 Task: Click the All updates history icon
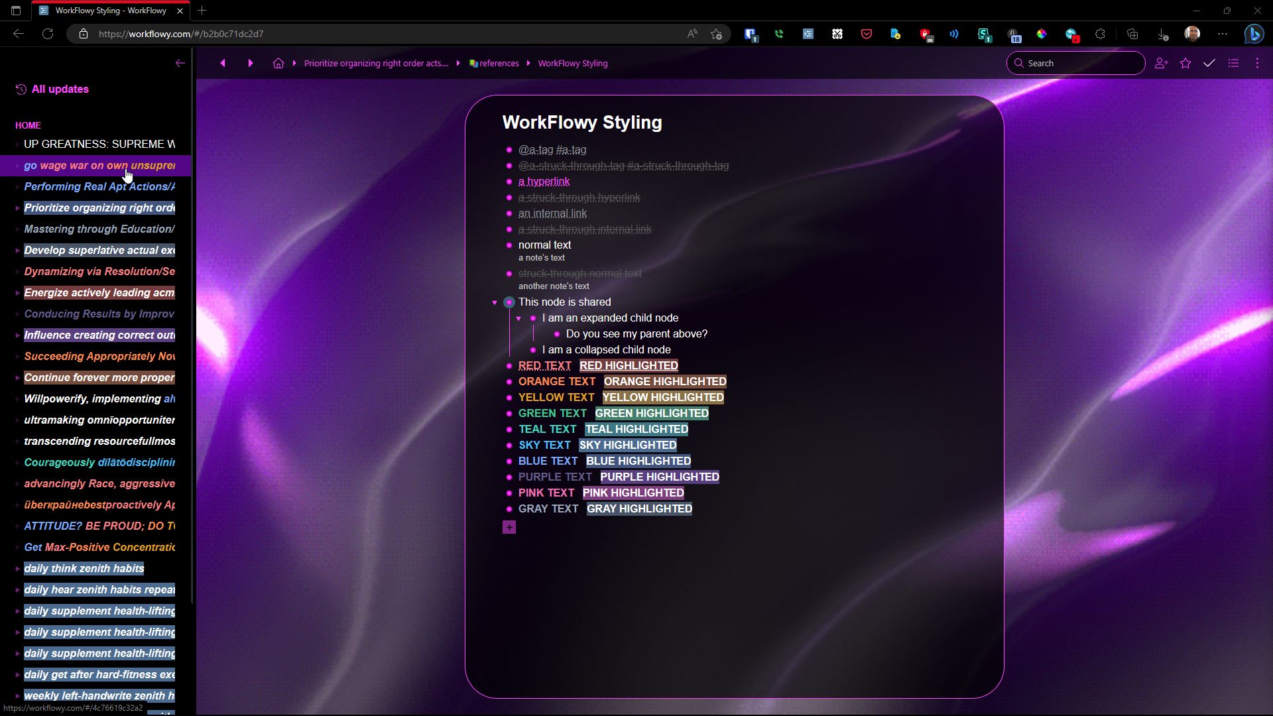click(x=21, y=89)
